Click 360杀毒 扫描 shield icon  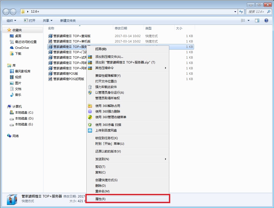tap(90, 125)
